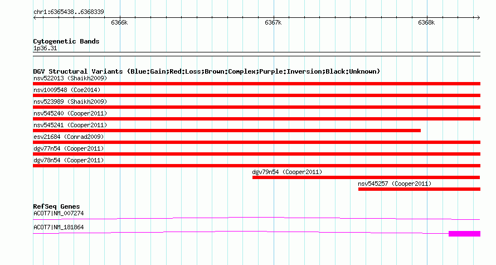The width and height of the screenshot is (496, 265).
Task: Select the red bar under dgv78n54
Action: pos(256,166)
